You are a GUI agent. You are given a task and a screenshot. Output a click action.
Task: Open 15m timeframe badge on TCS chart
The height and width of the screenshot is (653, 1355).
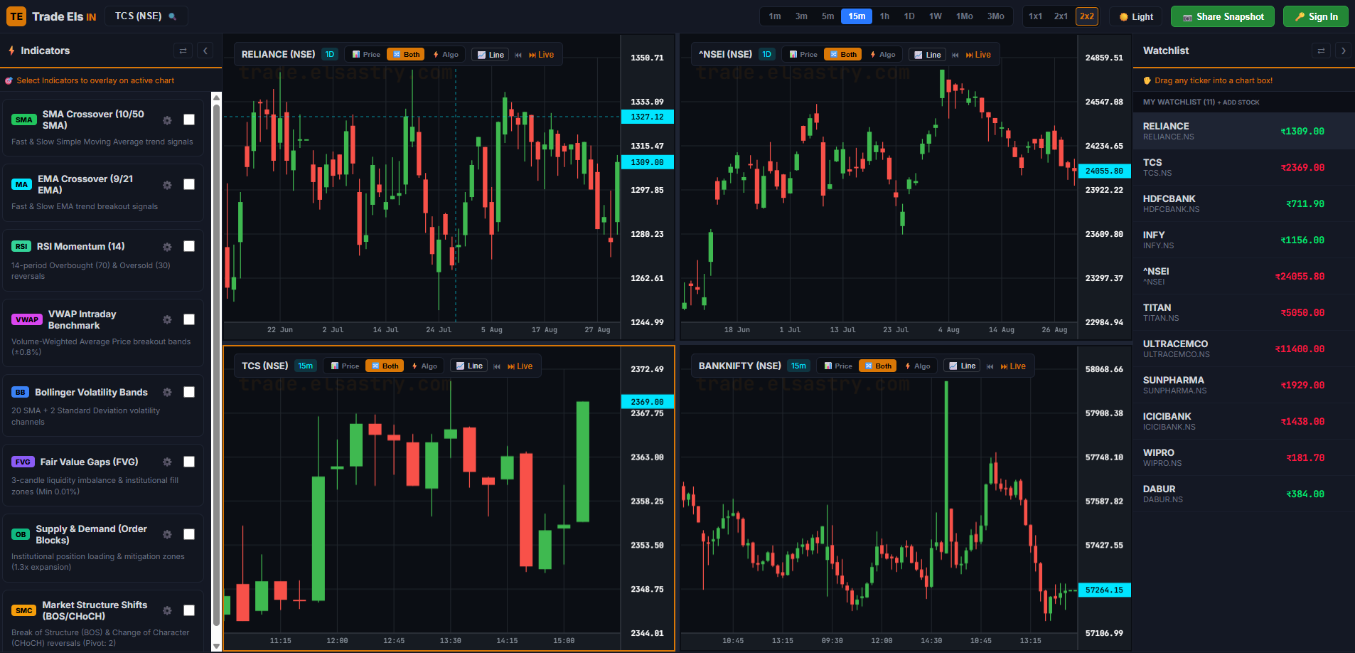[x=306, y=366]
